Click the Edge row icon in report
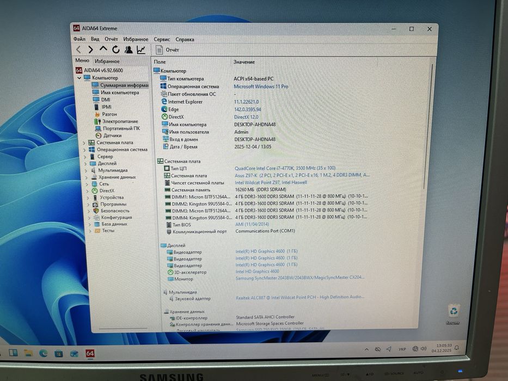 pos(164,109)
